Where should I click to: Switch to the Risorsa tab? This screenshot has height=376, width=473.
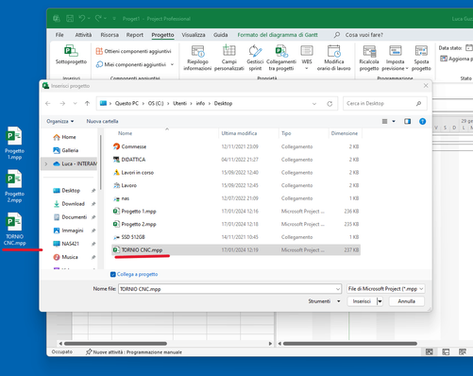pos(110,35)
